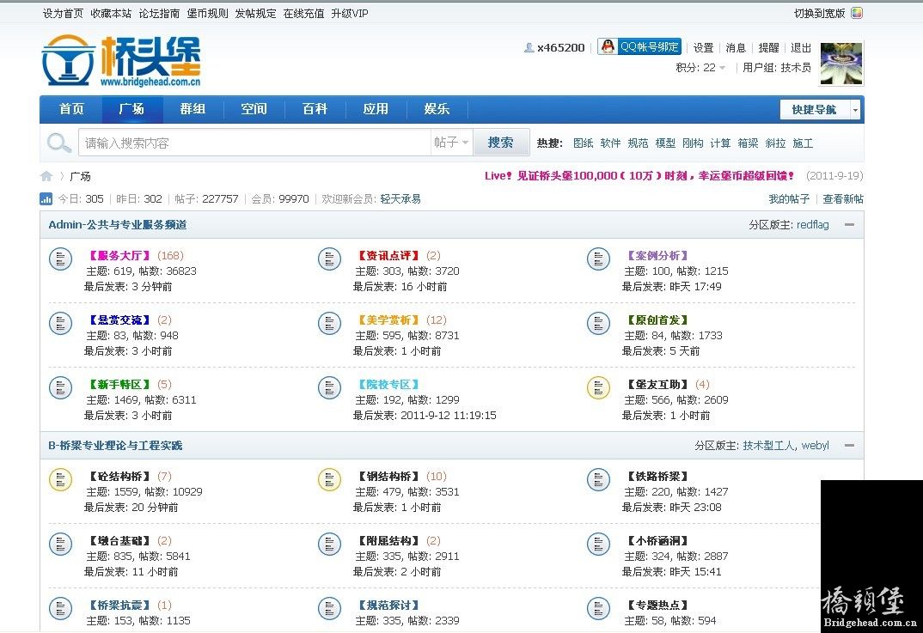Screen dimensions: 923x633
Task: Click forum icon beside 附属结构
Action: (329, 545)
